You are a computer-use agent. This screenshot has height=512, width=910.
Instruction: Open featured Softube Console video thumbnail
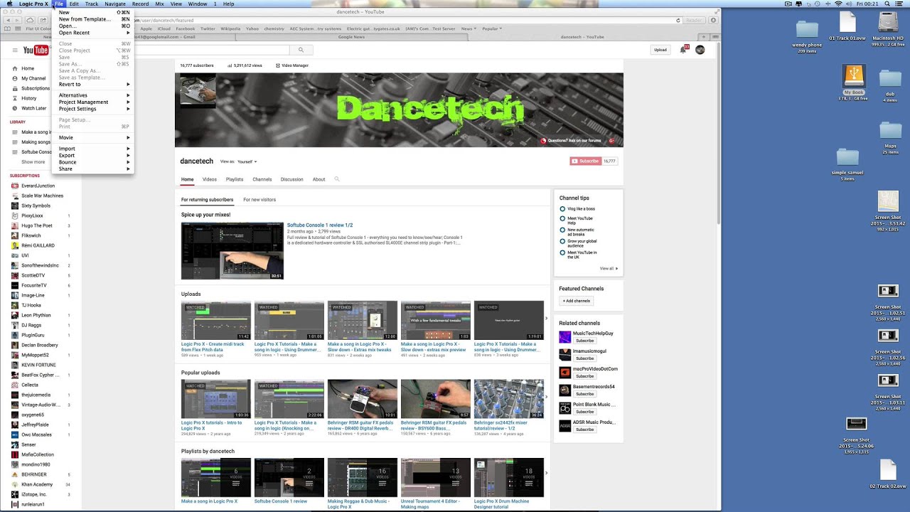click(x=232, y=250)
